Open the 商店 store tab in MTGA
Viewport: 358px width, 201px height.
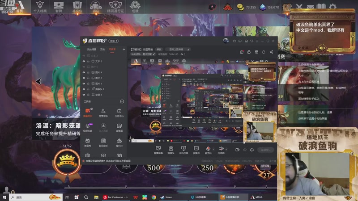point(96,7)
